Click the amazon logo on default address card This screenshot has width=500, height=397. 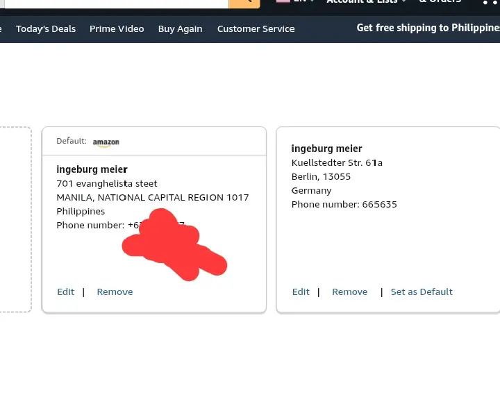click(106, 142)
